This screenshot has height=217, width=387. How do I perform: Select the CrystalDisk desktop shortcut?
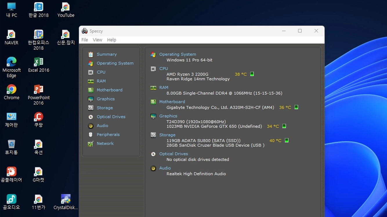point(66,202)
